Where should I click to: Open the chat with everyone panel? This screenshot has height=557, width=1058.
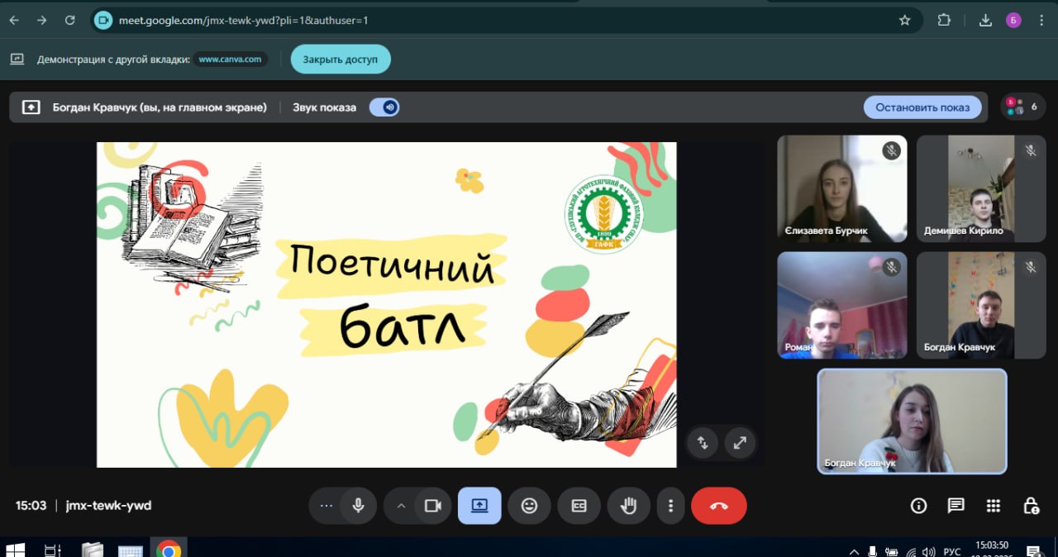point(956,506)
